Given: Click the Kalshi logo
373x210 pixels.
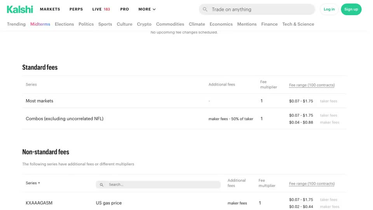Looking at the screenshot, I should pyautogui.click(x=20, y=9).
